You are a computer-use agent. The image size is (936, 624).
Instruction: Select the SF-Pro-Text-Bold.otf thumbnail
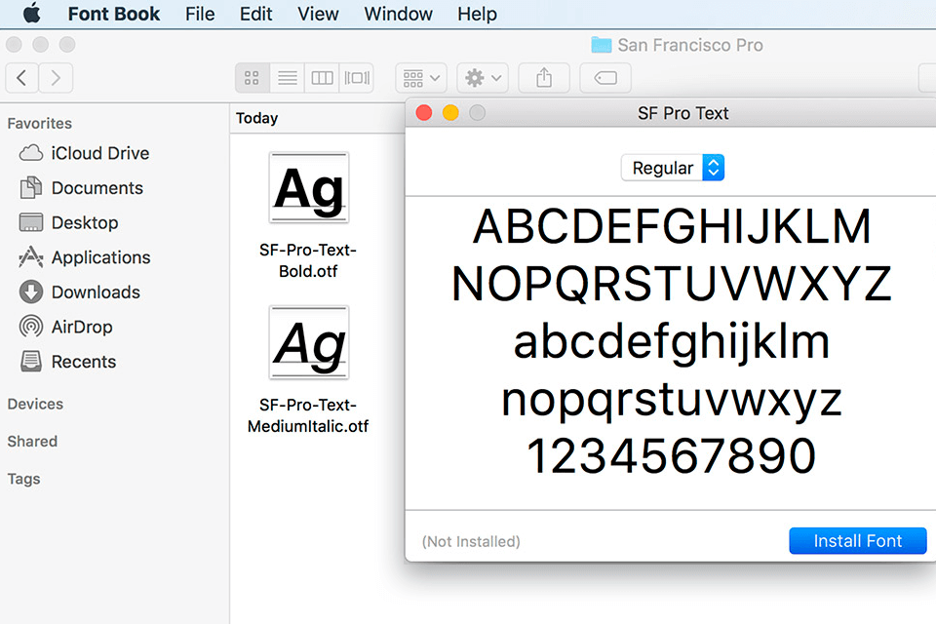(308, 187)
